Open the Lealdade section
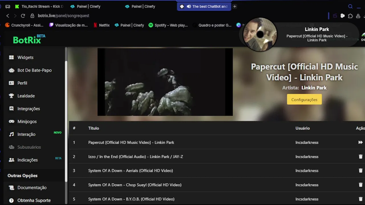Screen dimensions: 365x205 [22, 96]
